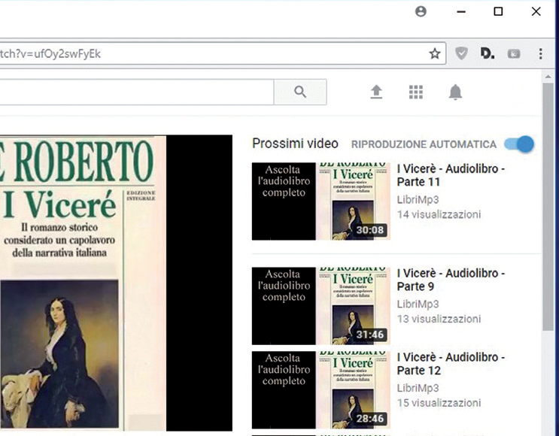Open LibriMp3 channel under Parte 9
This screenshot has height=436, width=559.
tap(418, 304)
